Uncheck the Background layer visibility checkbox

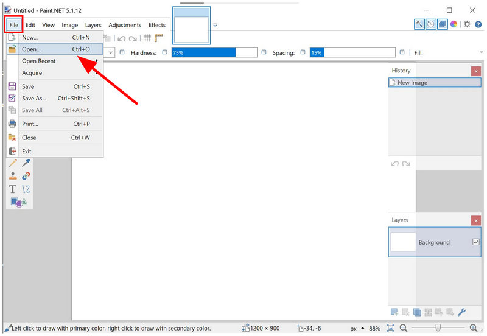(x=476, y=242)
